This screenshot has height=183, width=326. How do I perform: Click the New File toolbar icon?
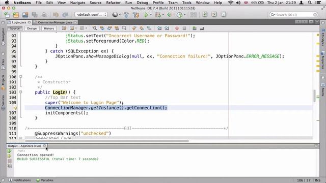tap(7, 15)
